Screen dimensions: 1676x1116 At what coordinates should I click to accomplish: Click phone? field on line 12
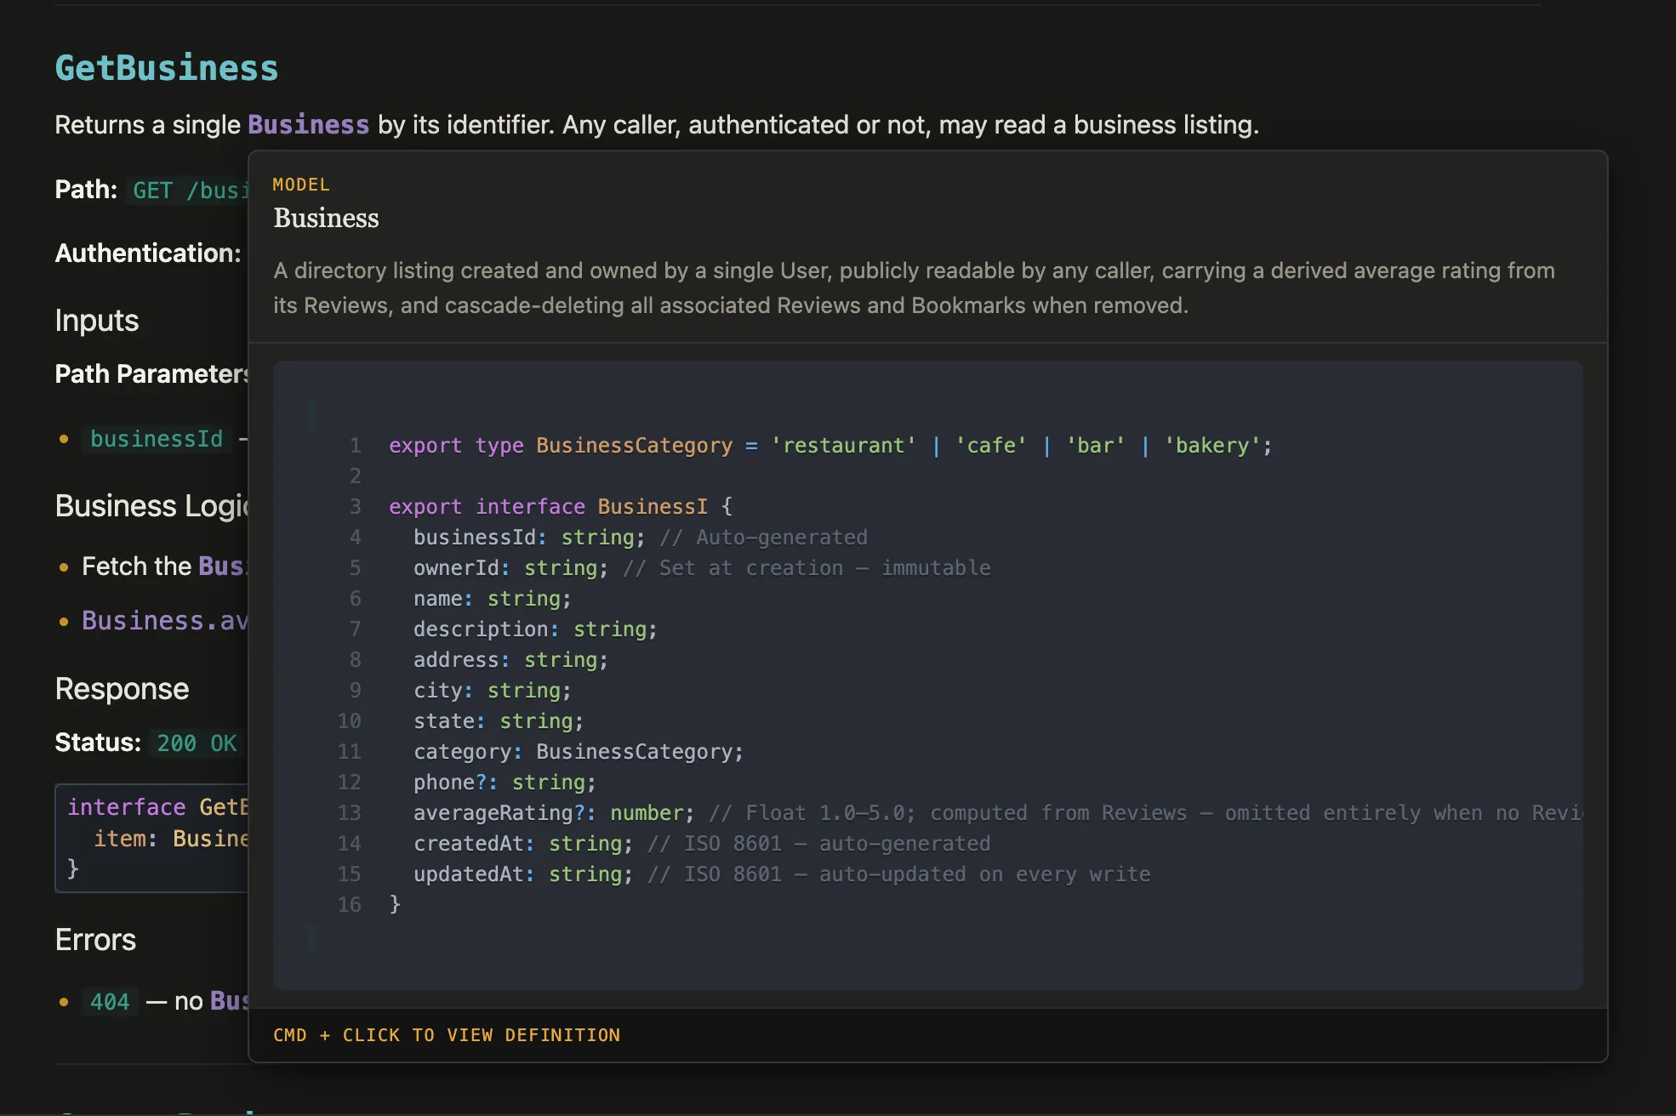(x=450, y=783)
